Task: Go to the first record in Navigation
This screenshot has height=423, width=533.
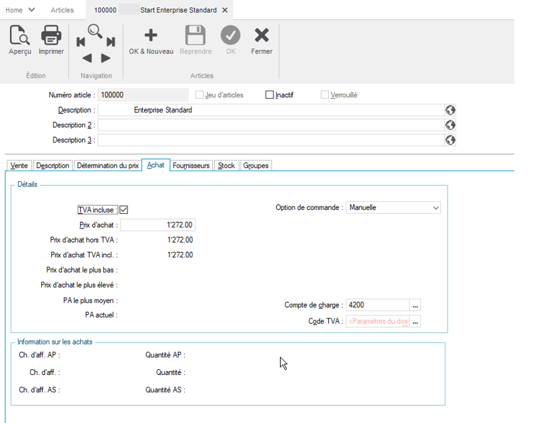Action: click(81, 42)
